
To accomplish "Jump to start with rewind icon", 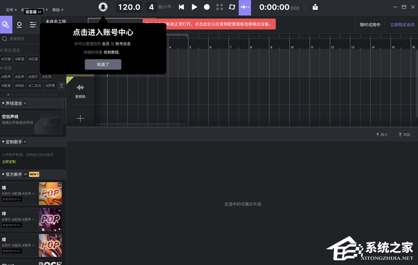I will coord(181,7).
